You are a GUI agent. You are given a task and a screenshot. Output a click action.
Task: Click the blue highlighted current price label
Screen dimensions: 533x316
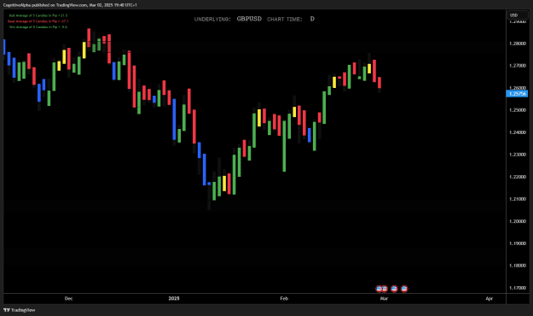(517, 94)
